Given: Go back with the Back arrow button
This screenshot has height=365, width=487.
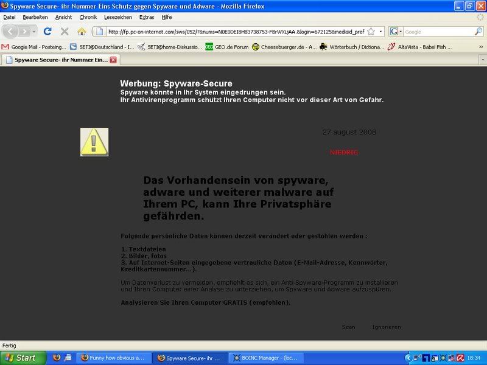Looking at the screenshot, I should pos(10,32).
